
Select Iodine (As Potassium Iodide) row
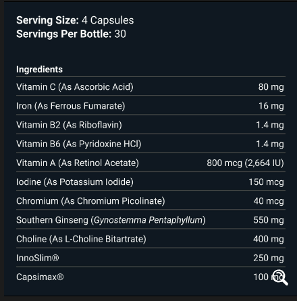151,182
